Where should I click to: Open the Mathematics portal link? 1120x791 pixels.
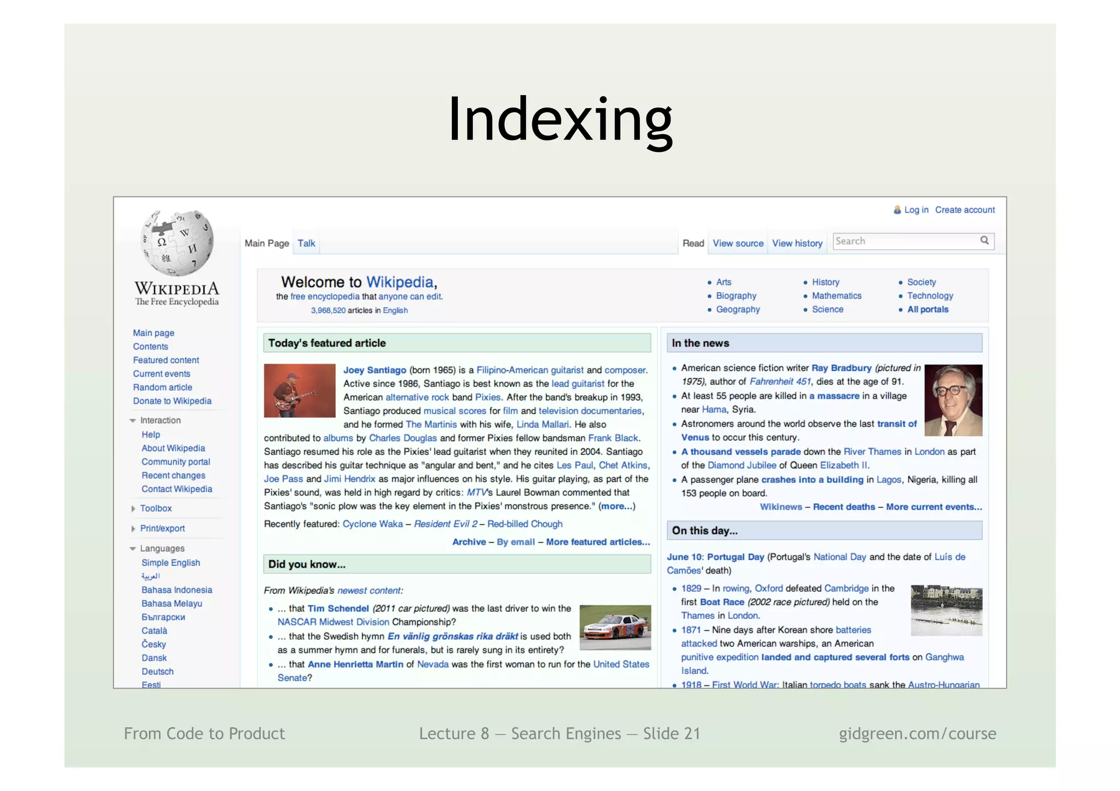point(836,296)
